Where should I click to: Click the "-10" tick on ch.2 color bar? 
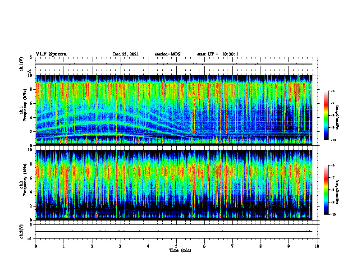[333, 215]
